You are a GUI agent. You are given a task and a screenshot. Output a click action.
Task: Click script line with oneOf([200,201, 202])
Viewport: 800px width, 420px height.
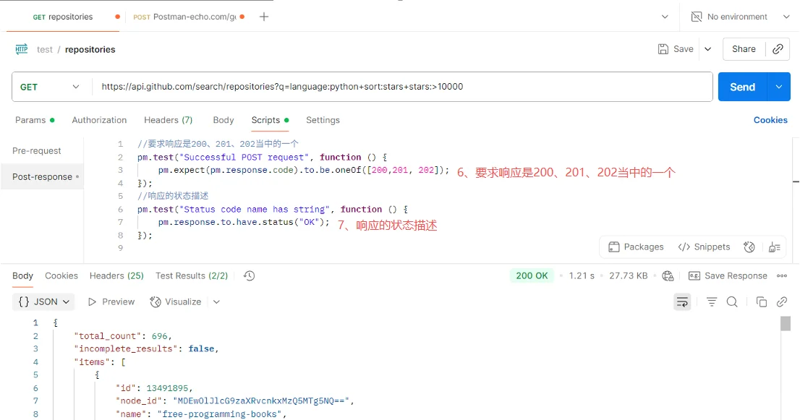[304, 171]
